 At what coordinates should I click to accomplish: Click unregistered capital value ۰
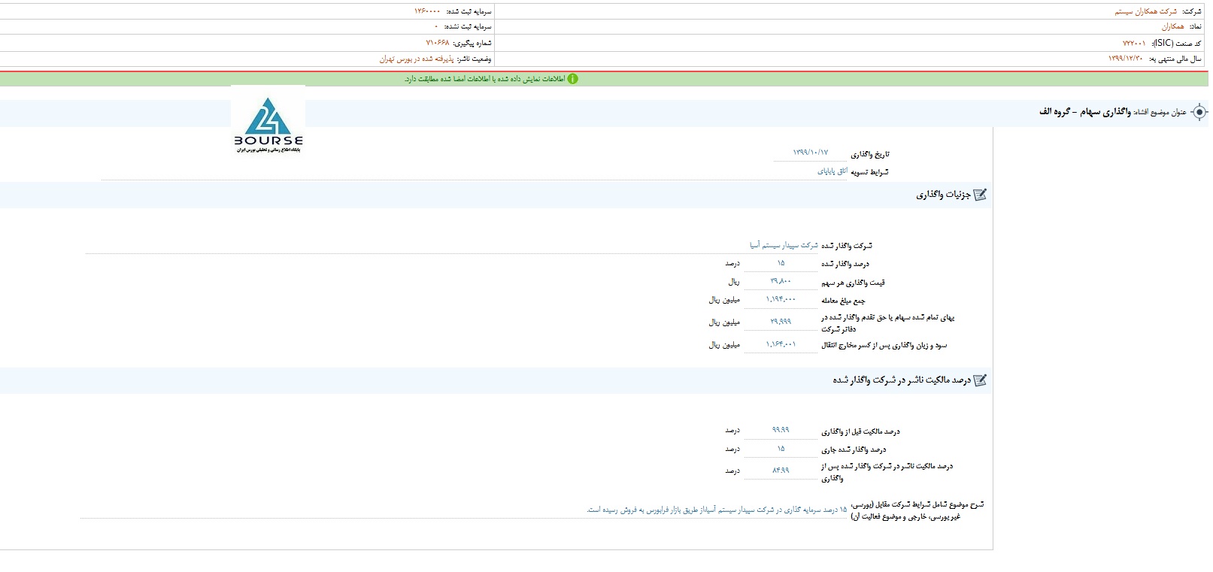click(x=436, y=27)
